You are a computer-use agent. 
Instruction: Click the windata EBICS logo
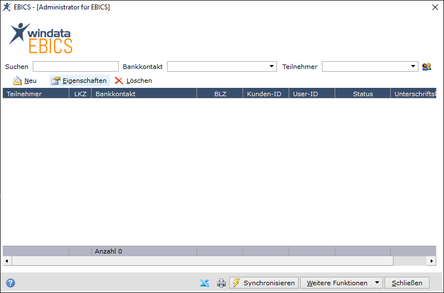(x=41, y=38)
